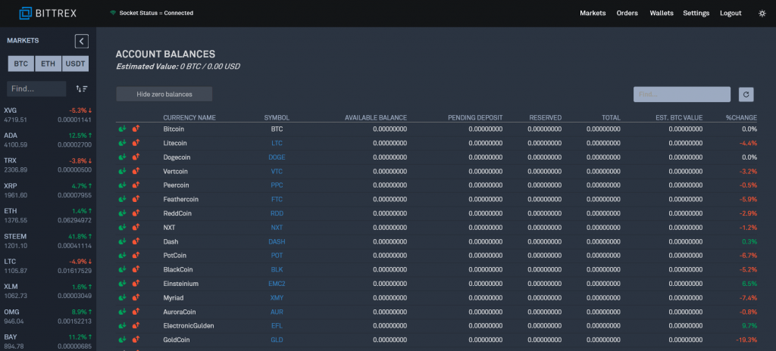Refresh the account balances table
The image size is (776, 351).
click(746, 95)
